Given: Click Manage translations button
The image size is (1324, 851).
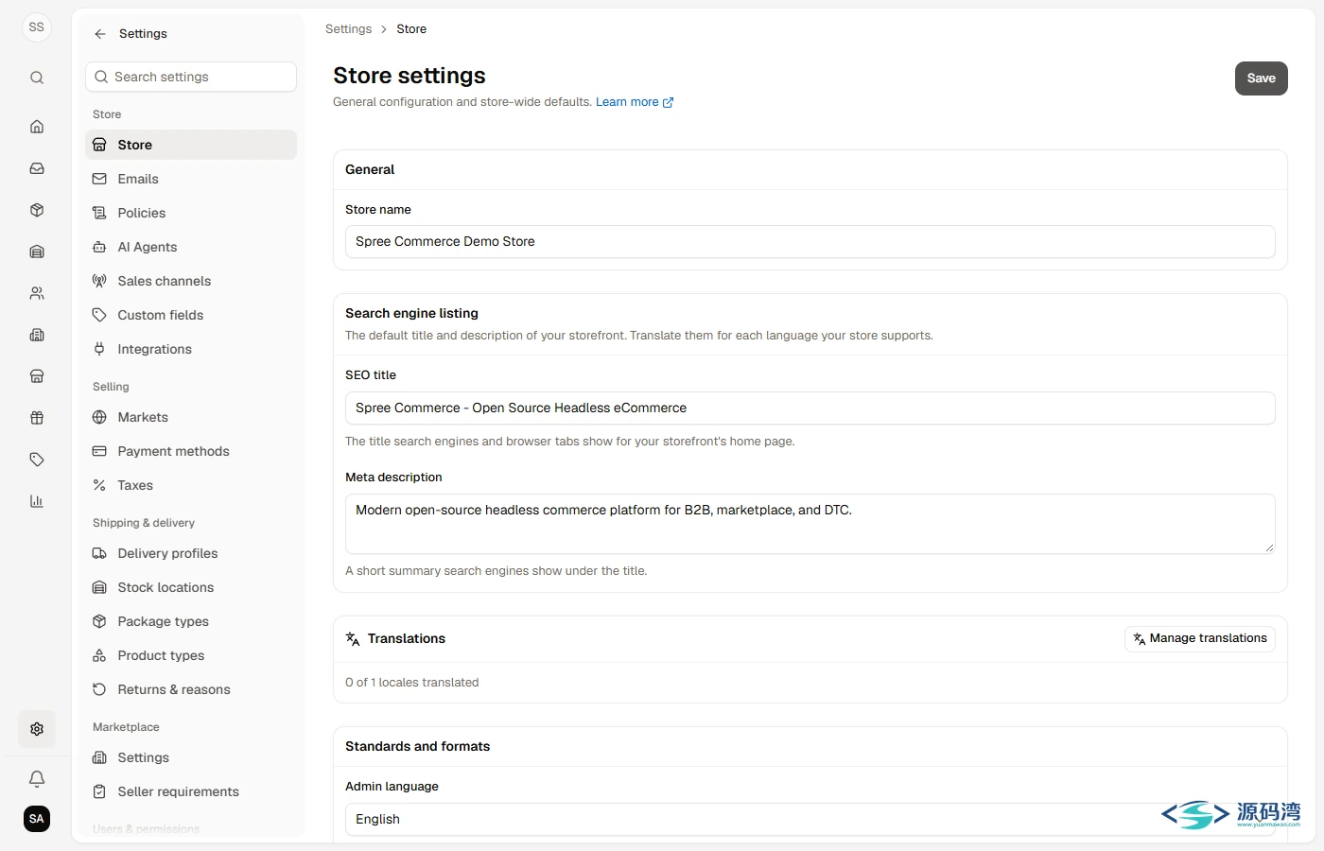Looking at the screenshot, I should pos(1200,639).
